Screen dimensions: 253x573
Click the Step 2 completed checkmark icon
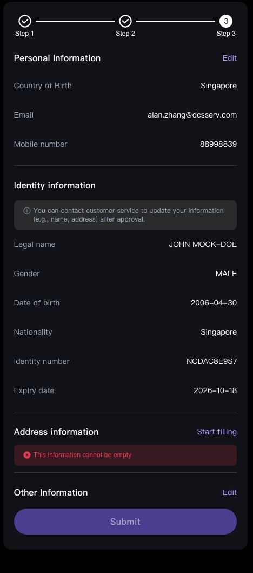125,21
